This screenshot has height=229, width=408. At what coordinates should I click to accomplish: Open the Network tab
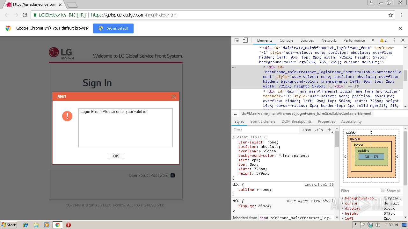[329, 40]
